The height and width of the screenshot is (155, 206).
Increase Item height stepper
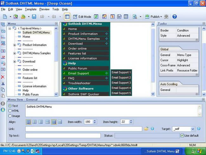[131, 120]
